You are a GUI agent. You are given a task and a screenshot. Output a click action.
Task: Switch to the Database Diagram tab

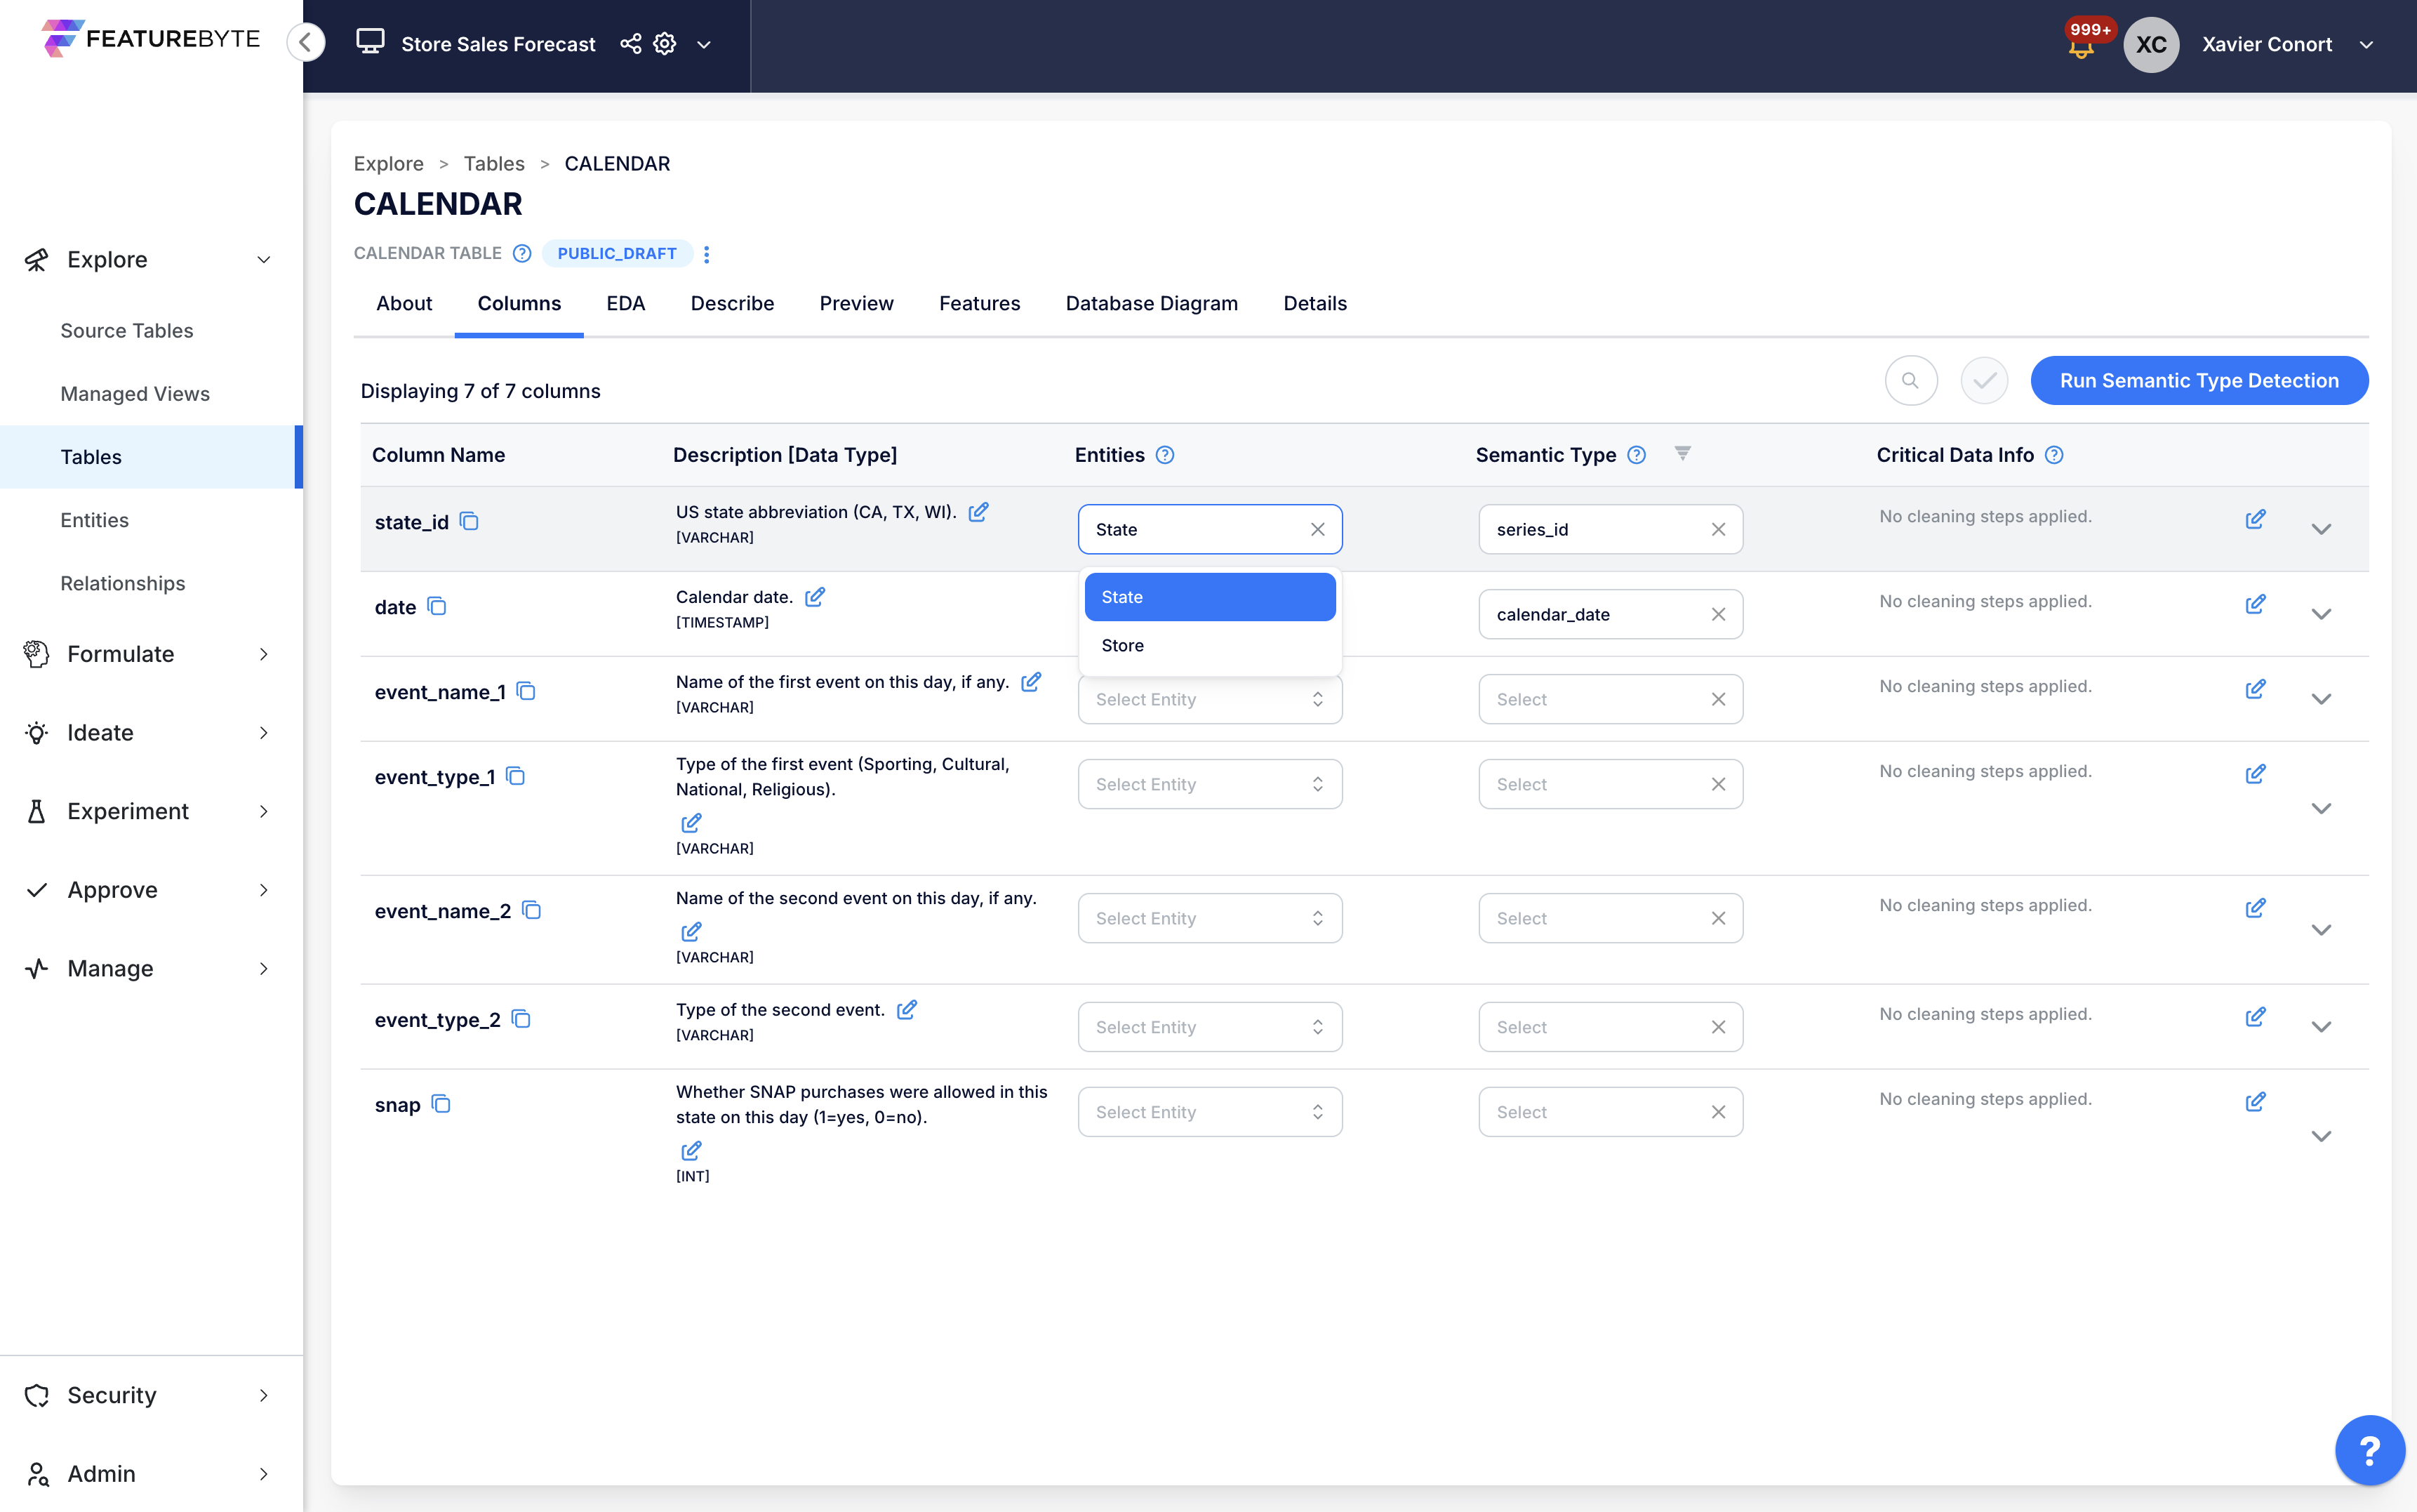coord(1150,303)
